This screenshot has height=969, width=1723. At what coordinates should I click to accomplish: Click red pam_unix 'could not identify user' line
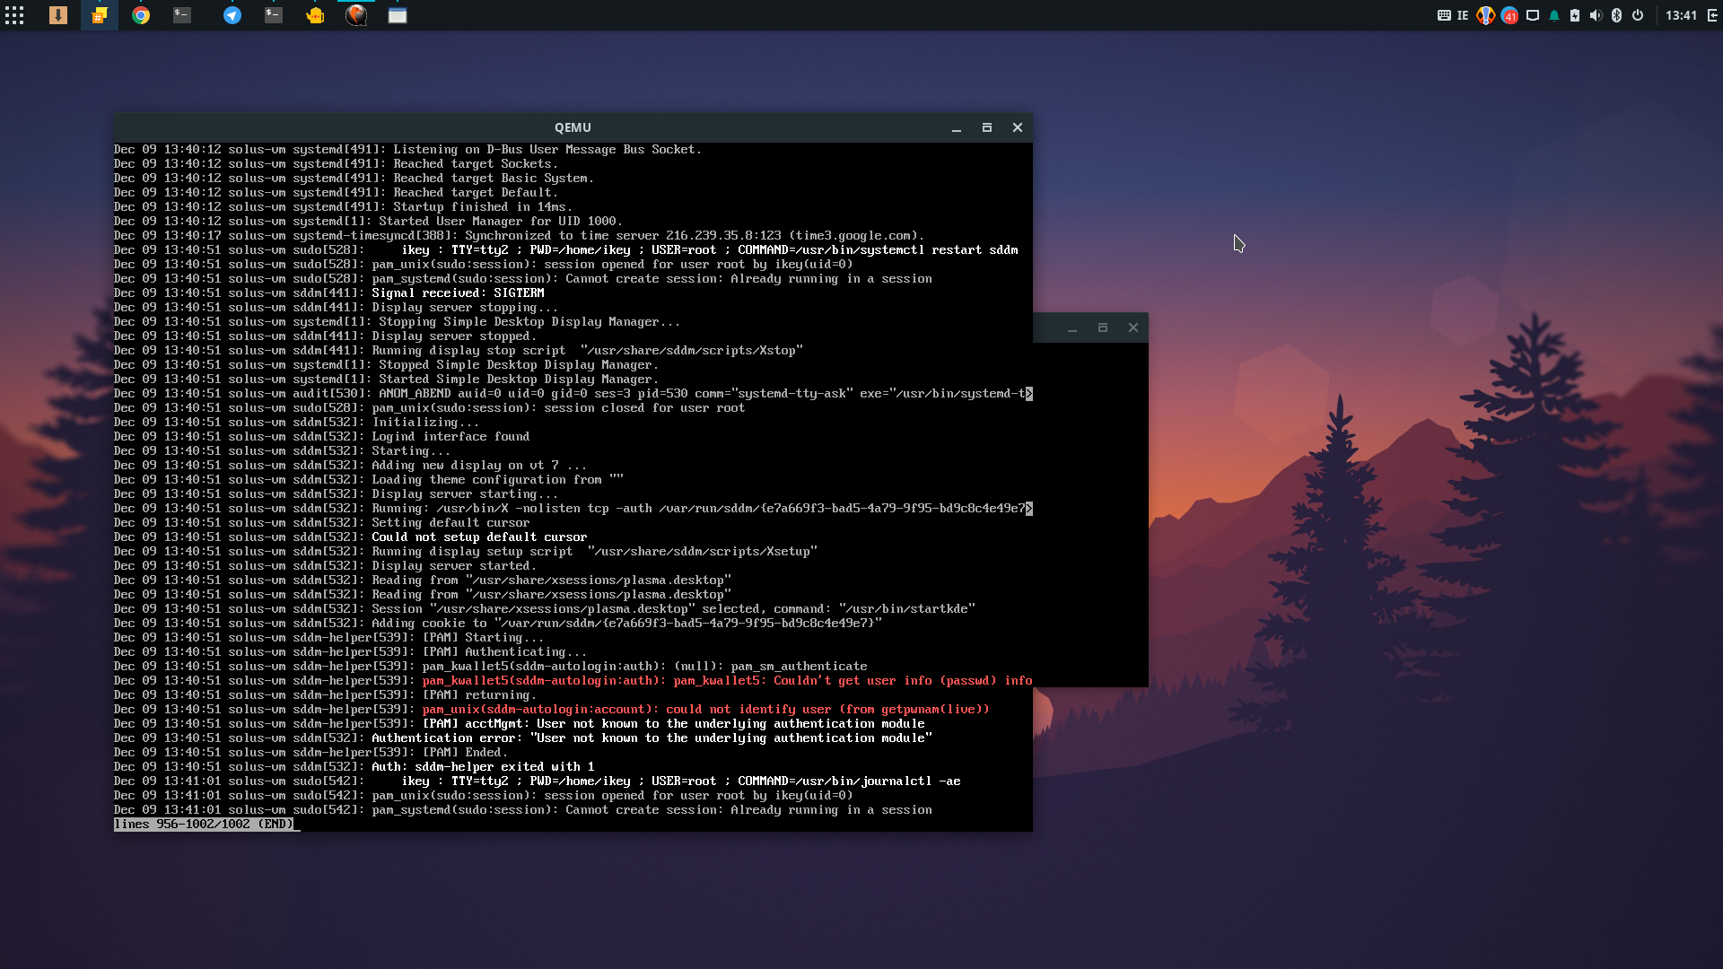[552, 710]
